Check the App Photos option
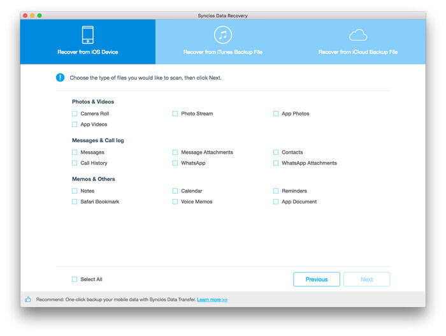This screenshot has width=446, height=336. (x=276, y=114)
